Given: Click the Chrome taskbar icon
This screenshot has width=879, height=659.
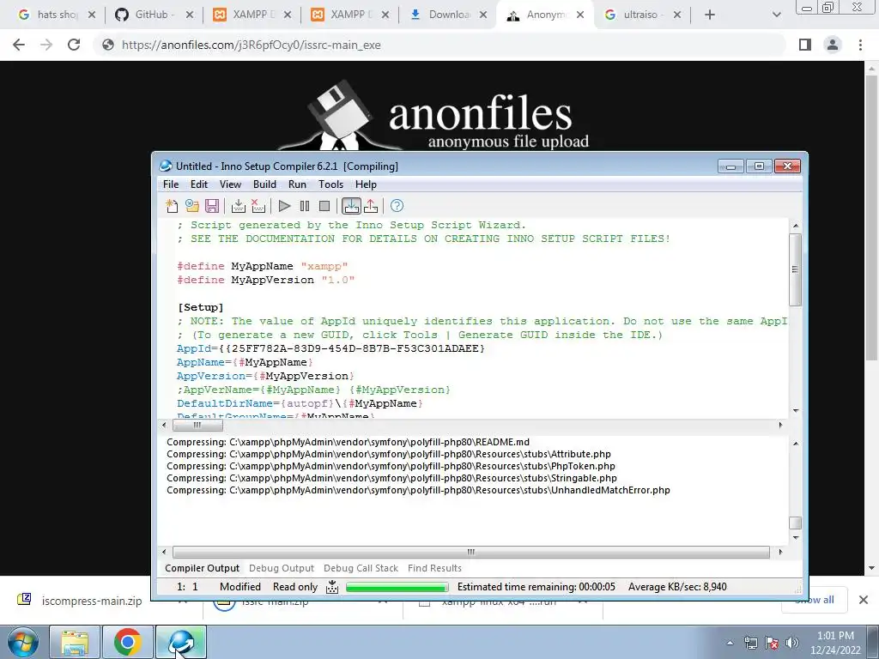Looking at the screenshot, I should [127, 642].
